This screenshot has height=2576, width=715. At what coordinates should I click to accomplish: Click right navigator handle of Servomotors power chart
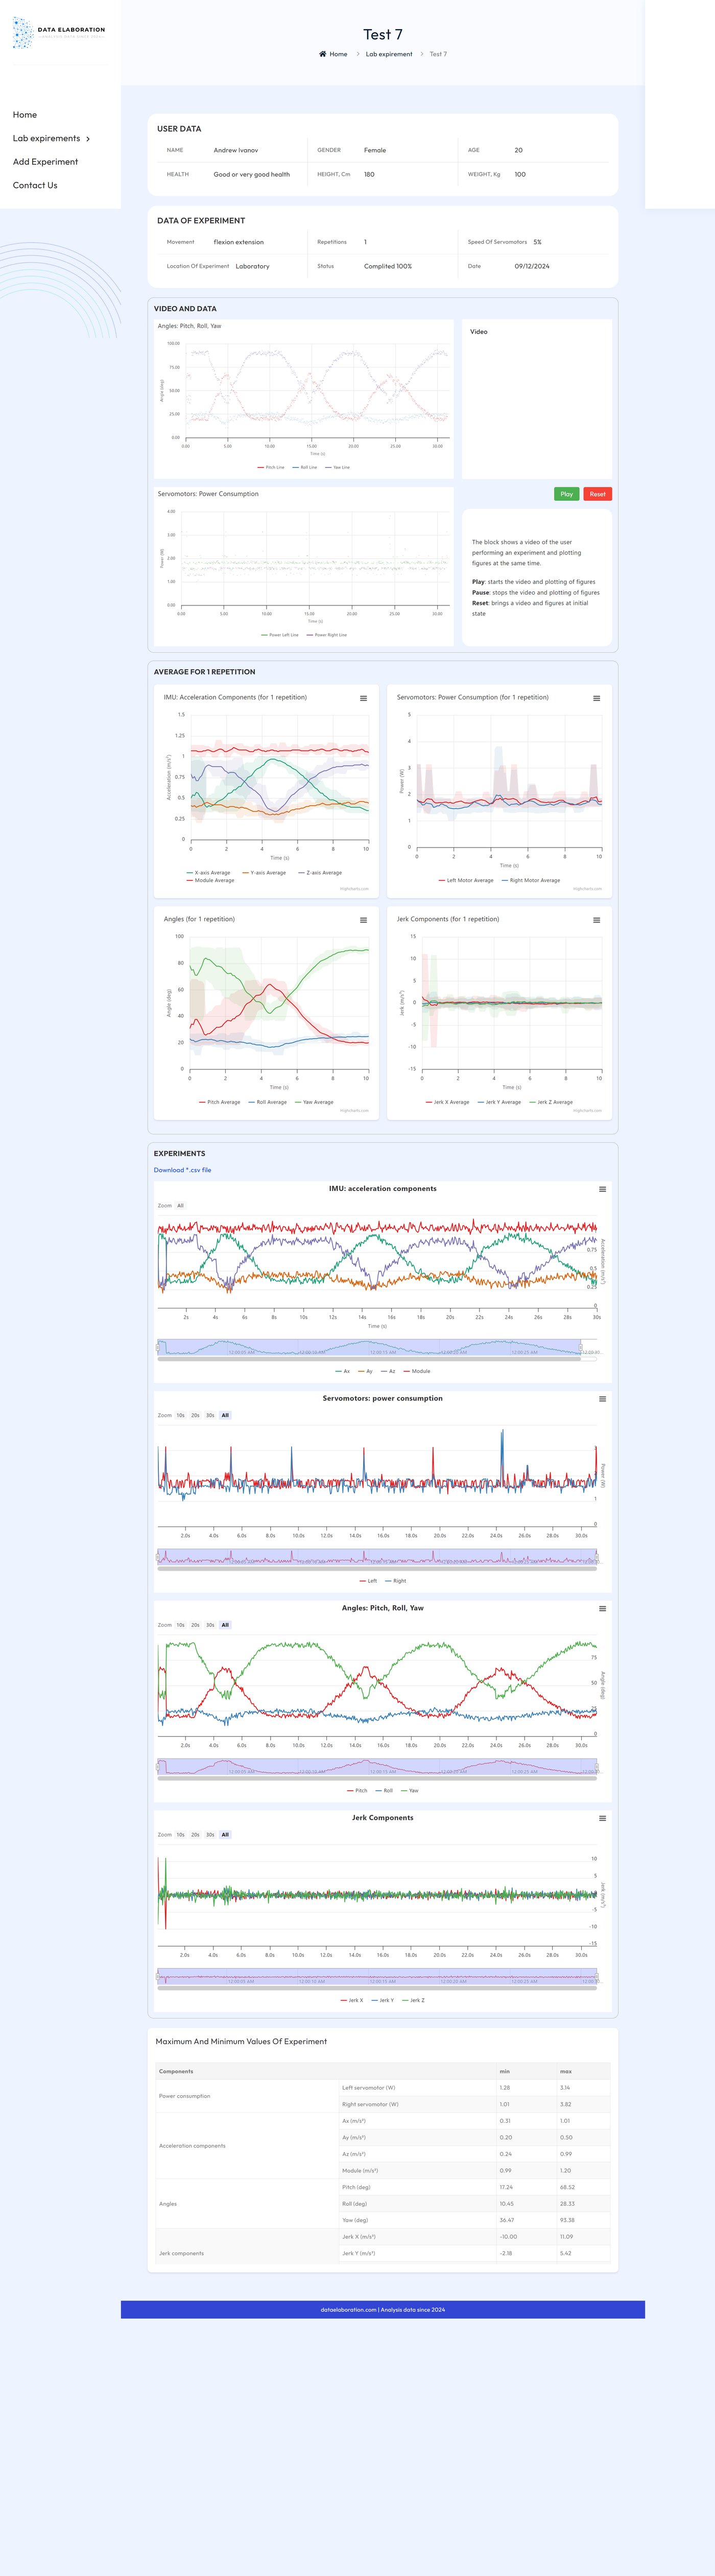(597, 1557)
